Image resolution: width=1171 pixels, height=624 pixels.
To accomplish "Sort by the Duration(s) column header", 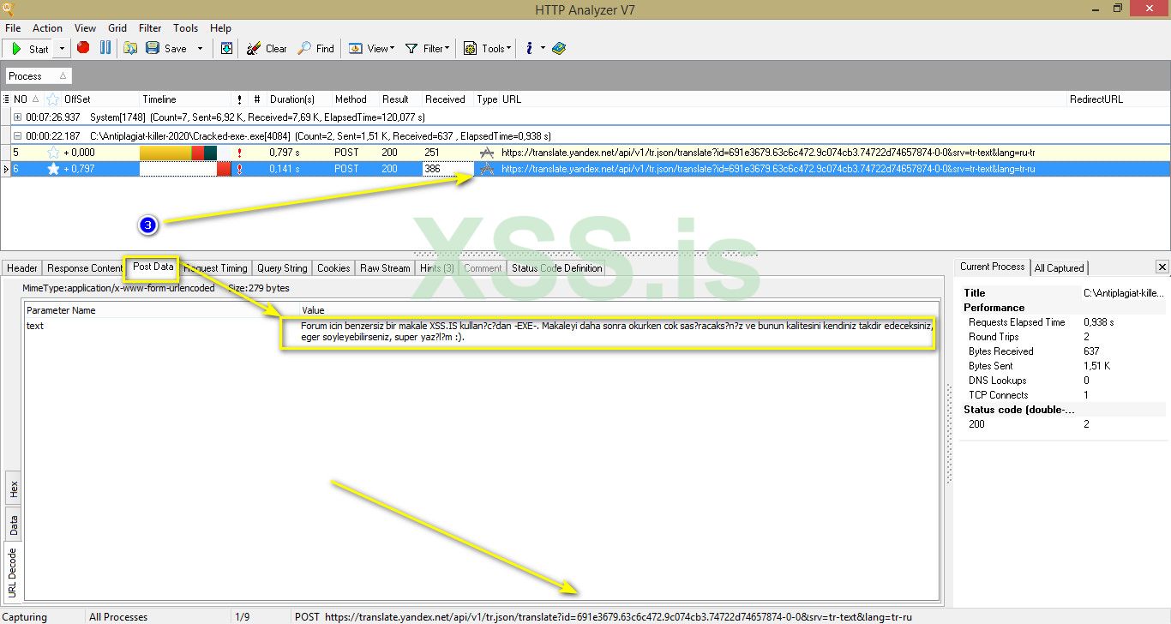I will point(298,99).
